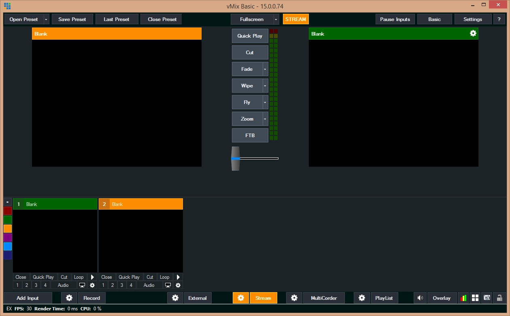Toggle Loop on input 1
This screenshot has width=510, height=316.
pos(79,277)
